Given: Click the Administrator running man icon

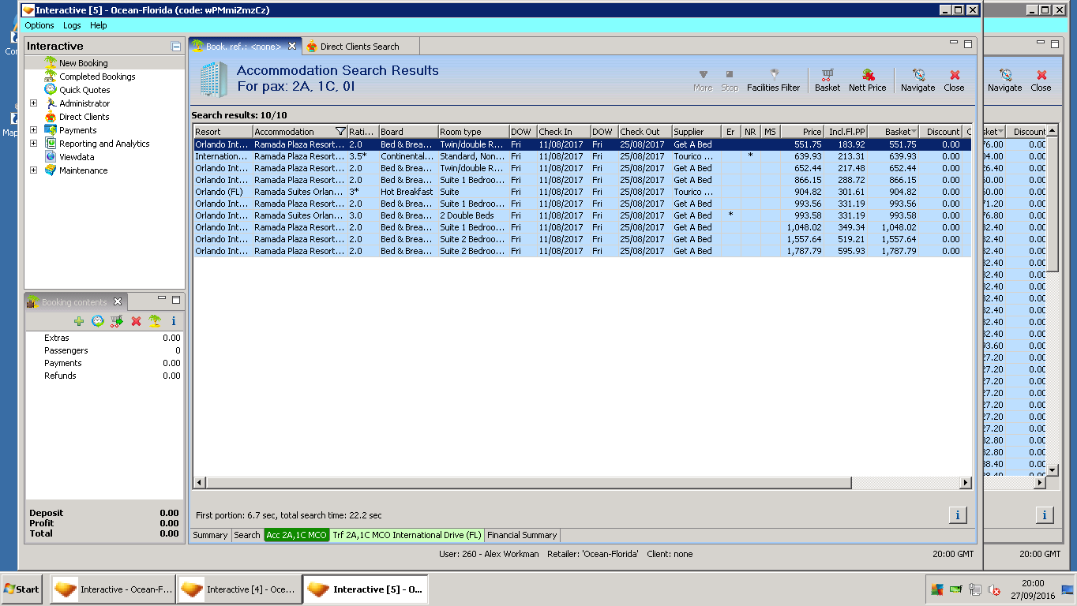Looking at the screenshot, I should (x=51, y=103).
